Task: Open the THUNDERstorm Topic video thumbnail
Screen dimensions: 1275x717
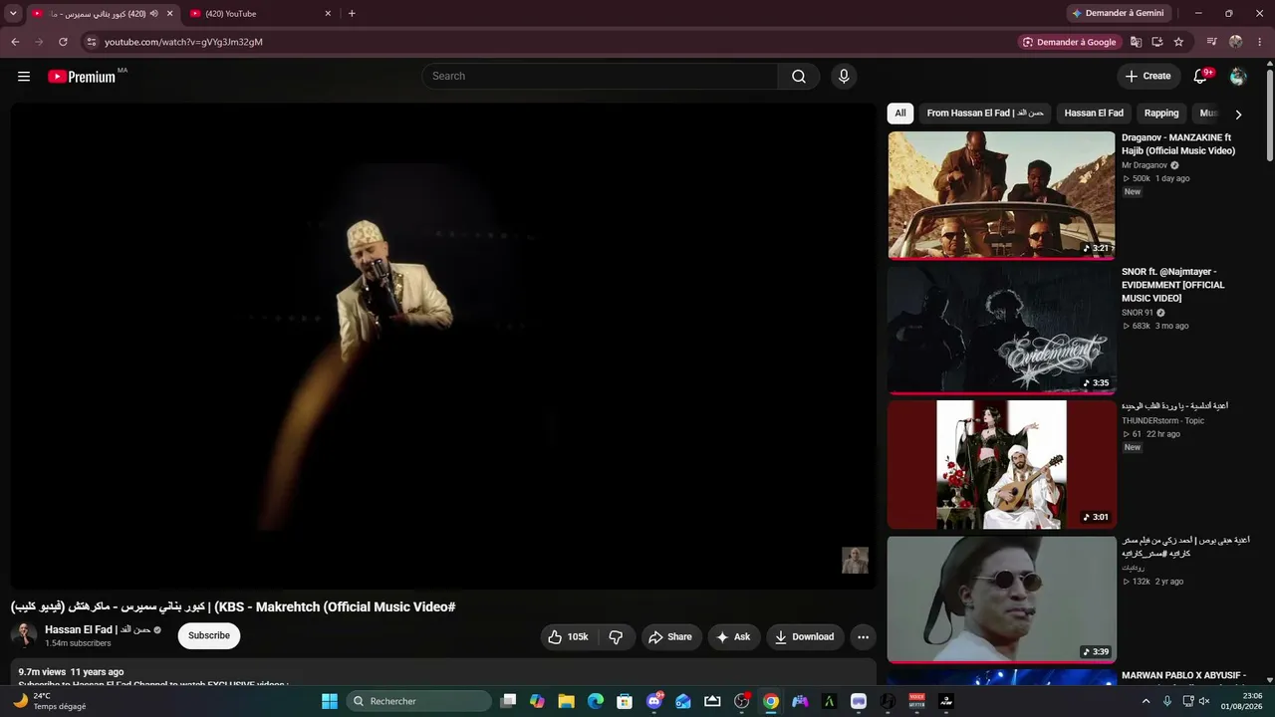Action: (x=1001, y=464)
